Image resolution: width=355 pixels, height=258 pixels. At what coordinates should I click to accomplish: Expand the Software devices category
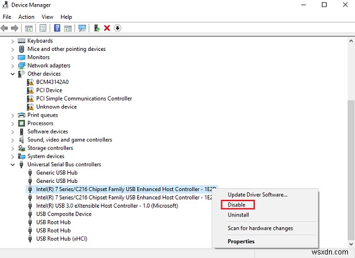[x=12, y=132]
